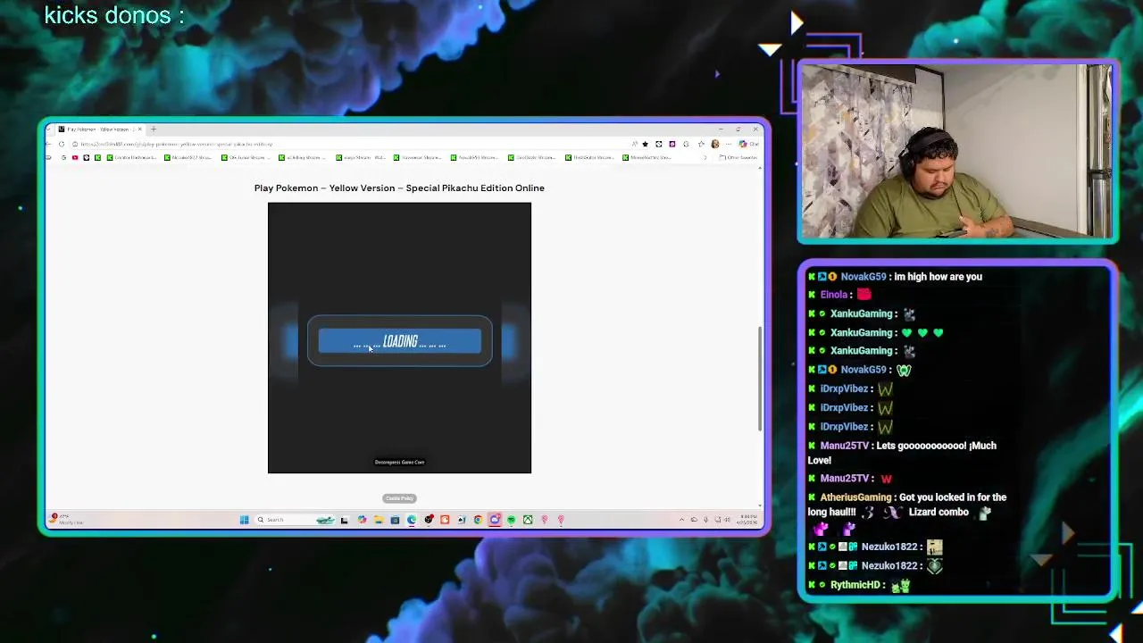The height and width of the screenshot is (643, 1143).
Task: Open the Creator Dashboard bookmark
Action: click(x=131, y=157)
